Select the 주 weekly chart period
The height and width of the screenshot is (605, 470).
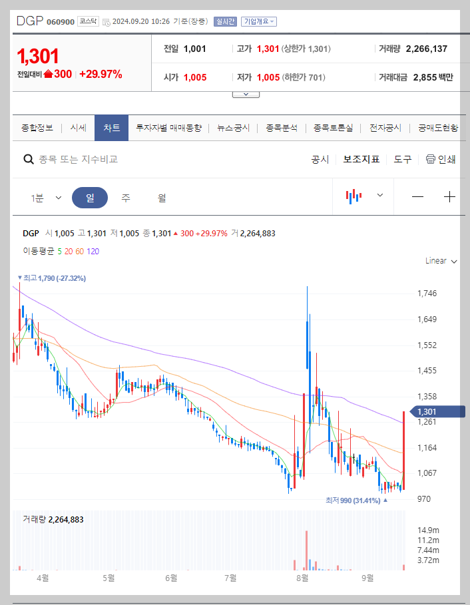tap(126, 196)
